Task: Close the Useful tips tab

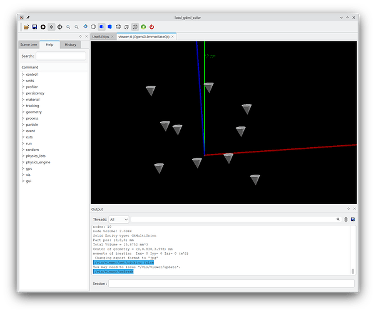Action: click(x=112, y=36)
